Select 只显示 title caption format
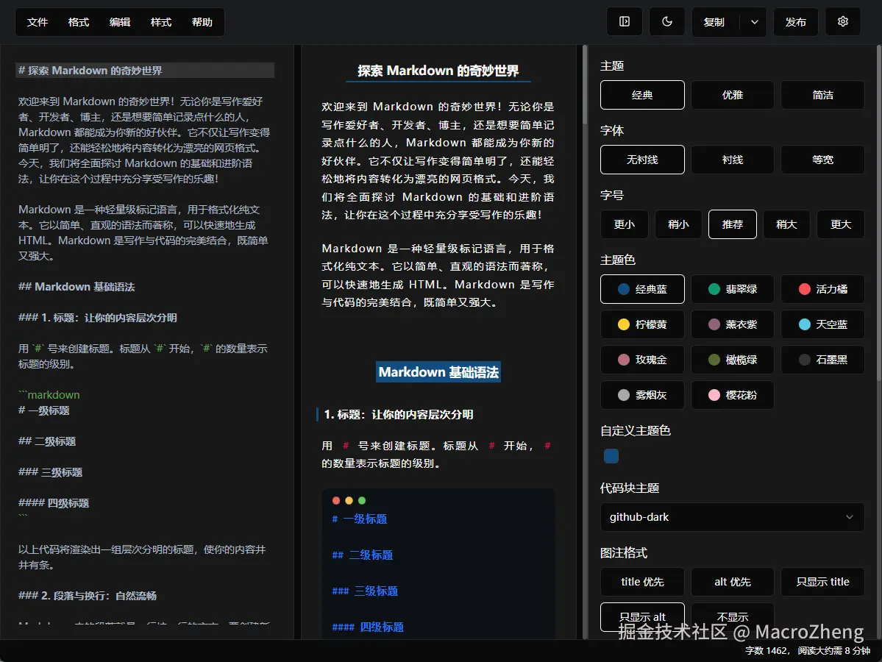 pyautogui.click(x=822, y=582)
